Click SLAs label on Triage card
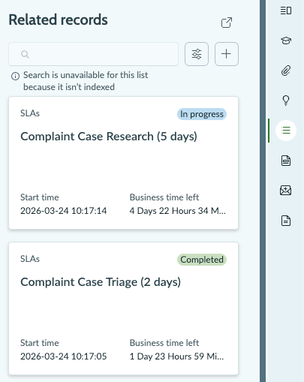This screenshot has width=304, height=382. pos(30,259)
